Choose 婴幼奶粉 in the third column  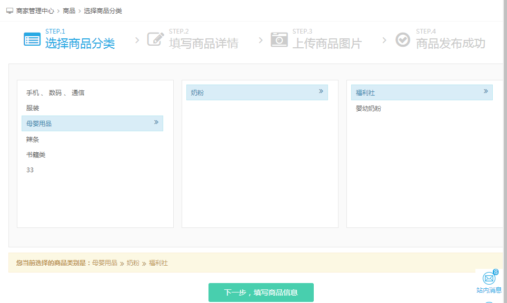(368, 109)
